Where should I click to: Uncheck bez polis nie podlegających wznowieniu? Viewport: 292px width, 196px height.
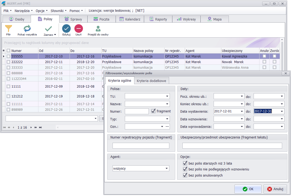click(x=185, y=169)
